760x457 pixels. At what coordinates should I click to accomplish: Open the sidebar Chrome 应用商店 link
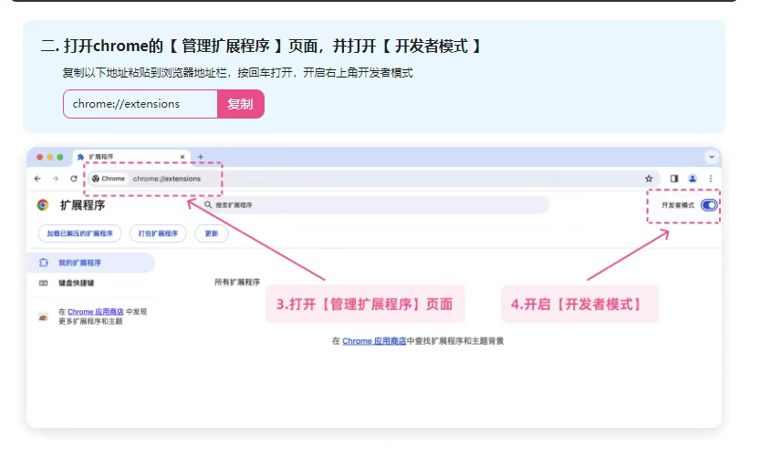[96, 312]
